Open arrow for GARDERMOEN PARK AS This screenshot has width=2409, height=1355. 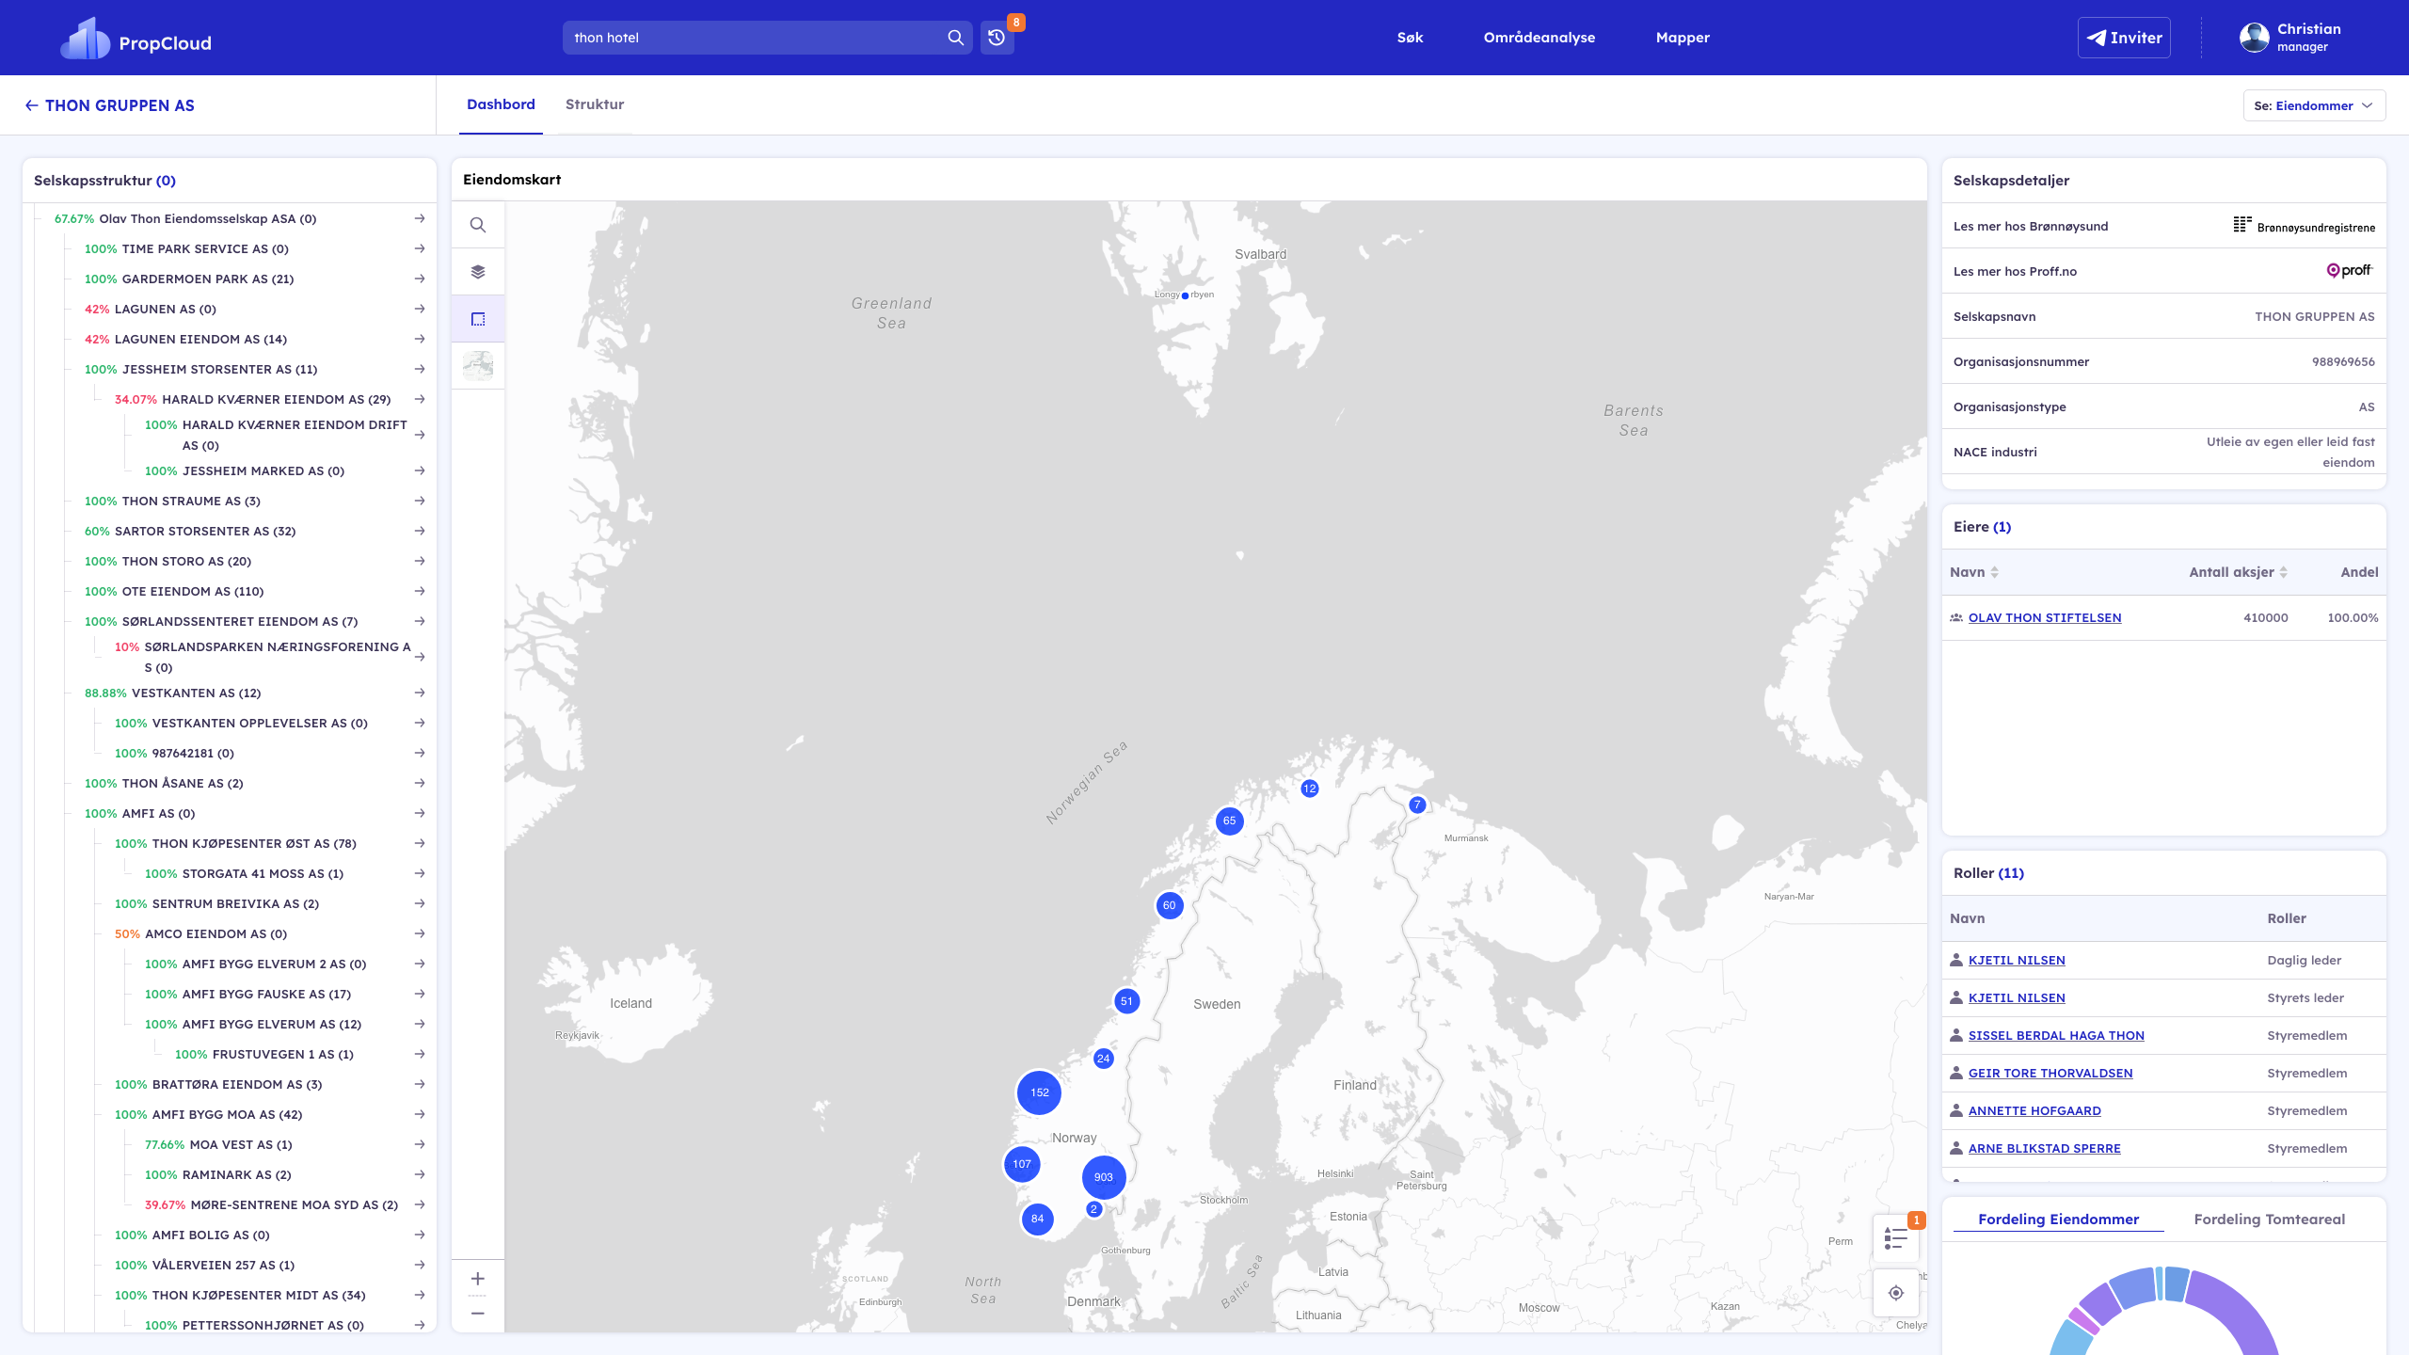tap(420, 279)
